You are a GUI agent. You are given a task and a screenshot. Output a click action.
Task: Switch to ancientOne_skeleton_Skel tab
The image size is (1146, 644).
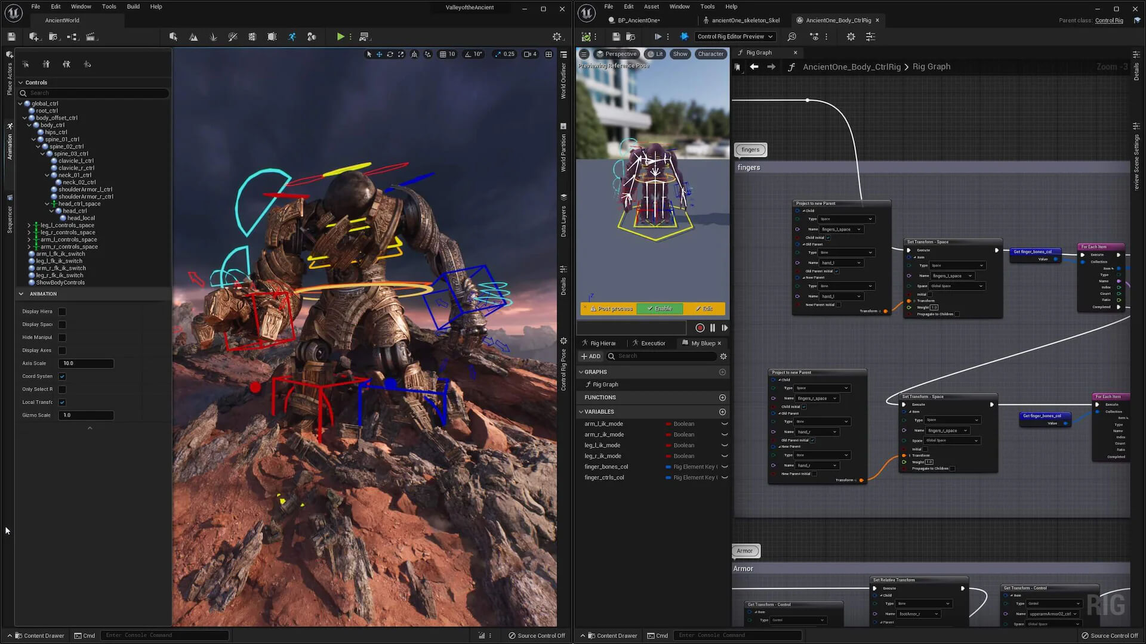point(745,20)
